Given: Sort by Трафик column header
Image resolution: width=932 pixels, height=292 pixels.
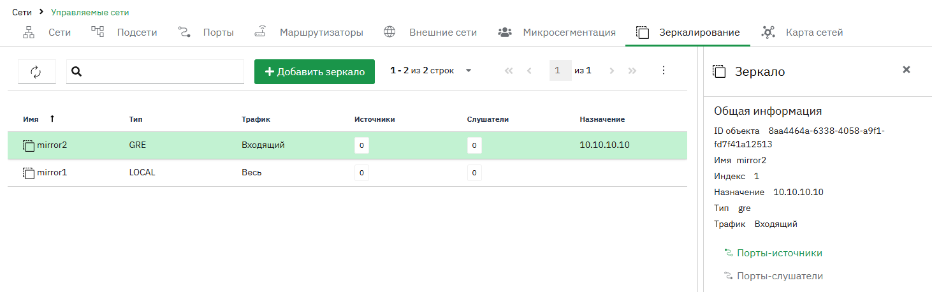Looking at the screenshot, I should pos(255,119).
